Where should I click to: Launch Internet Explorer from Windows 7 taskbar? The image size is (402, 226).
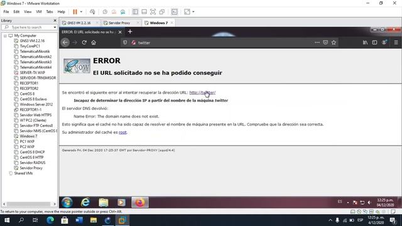point(85,202)
